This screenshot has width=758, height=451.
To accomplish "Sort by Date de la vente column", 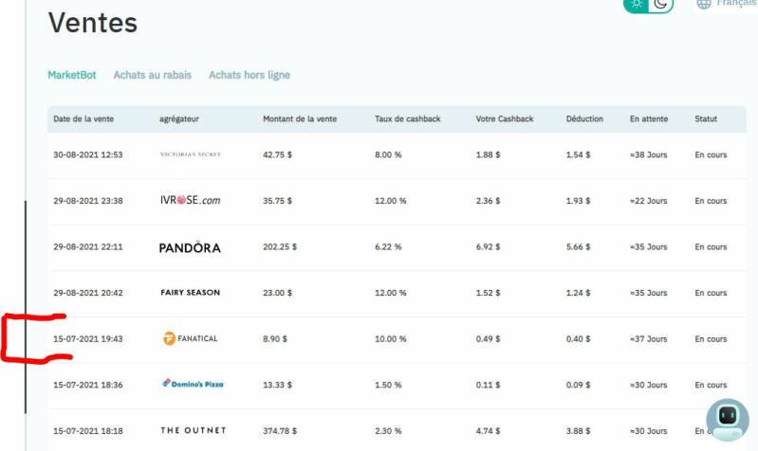I will coord(83,119).
